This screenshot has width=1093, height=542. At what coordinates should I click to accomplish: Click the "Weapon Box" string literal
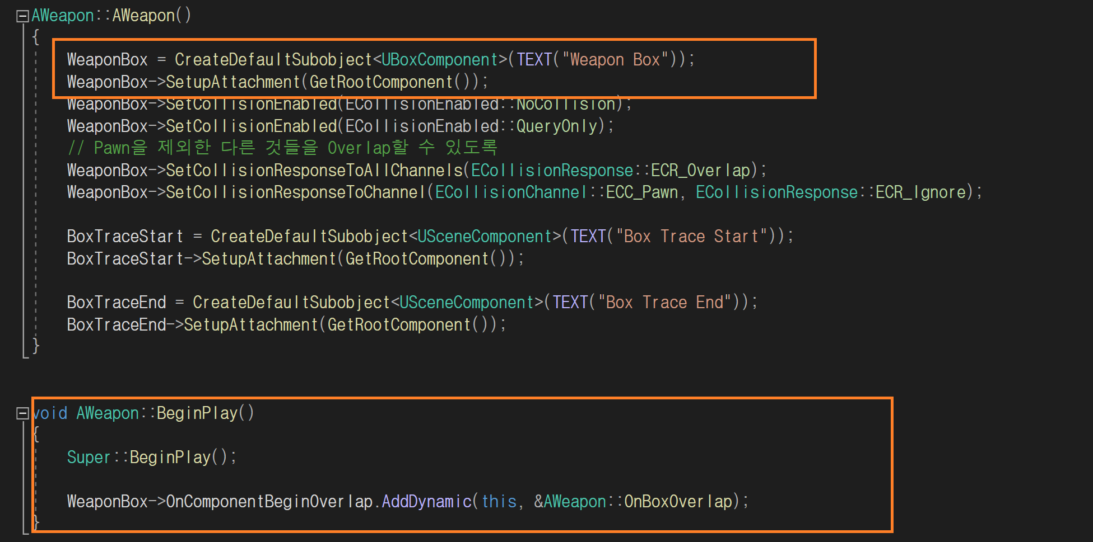click(615, 60)
